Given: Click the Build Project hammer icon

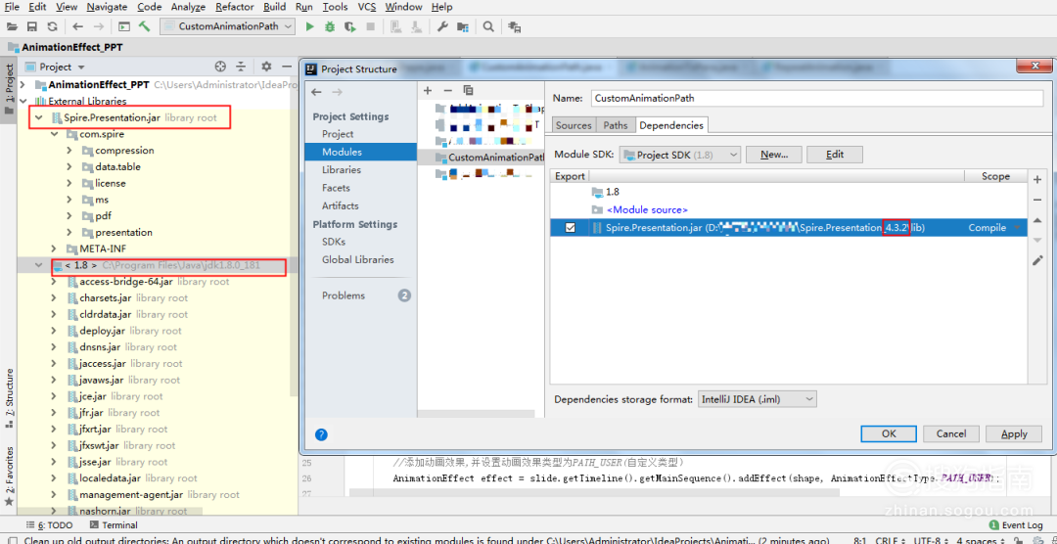Looking at the screenshot, I should (144, 26).
